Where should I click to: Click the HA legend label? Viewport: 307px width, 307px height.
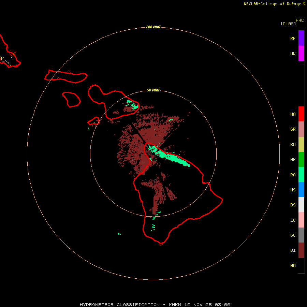tap(293, 114)
